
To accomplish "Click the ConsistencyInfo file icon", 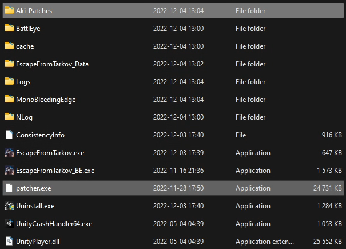I will click(9, 135).
